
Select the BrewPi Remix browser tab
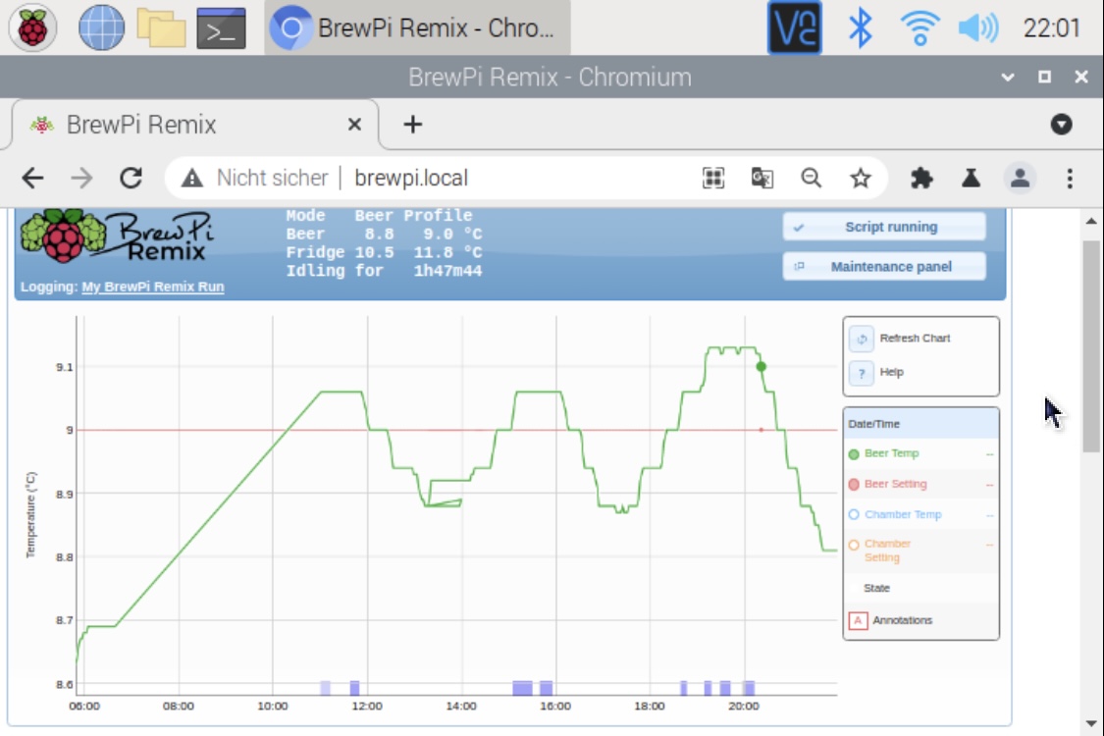click(186, 125)
